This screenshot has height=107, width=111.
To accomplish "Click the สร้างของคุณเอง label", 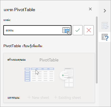I will [17, 60].
